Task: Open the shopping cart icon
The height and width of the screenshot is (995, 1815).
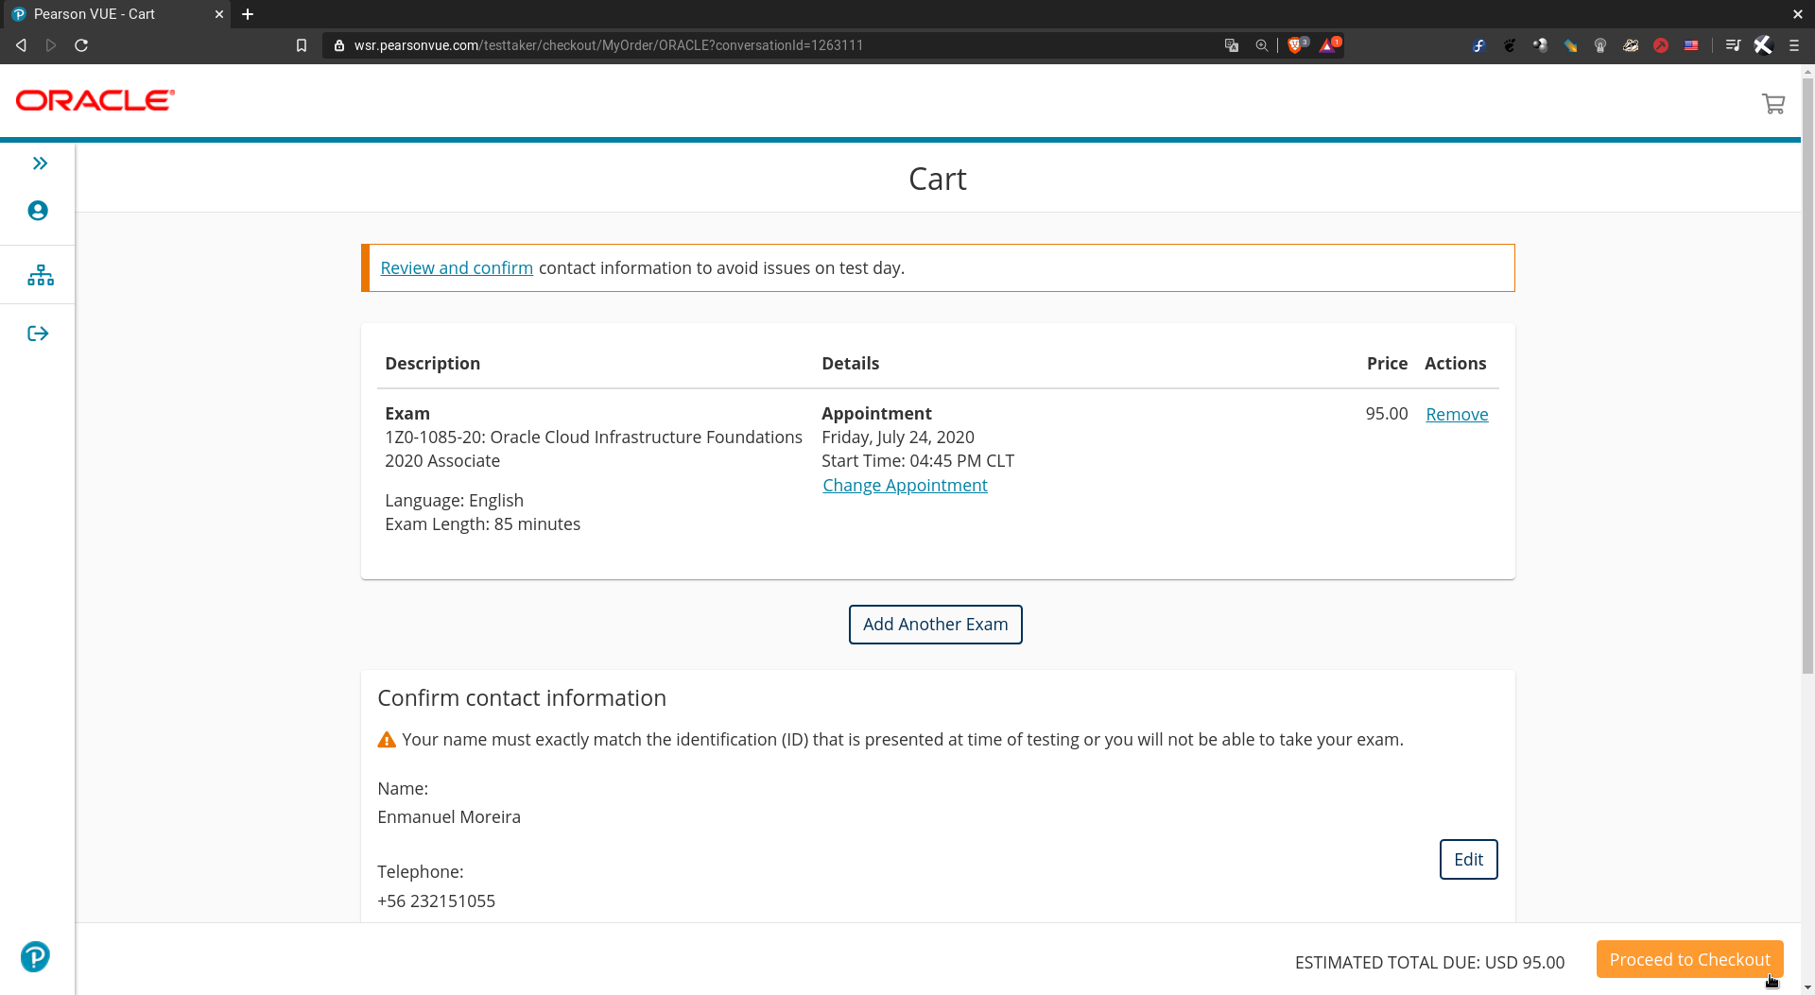Action: pyautogui.click(x=1772, y=104)
